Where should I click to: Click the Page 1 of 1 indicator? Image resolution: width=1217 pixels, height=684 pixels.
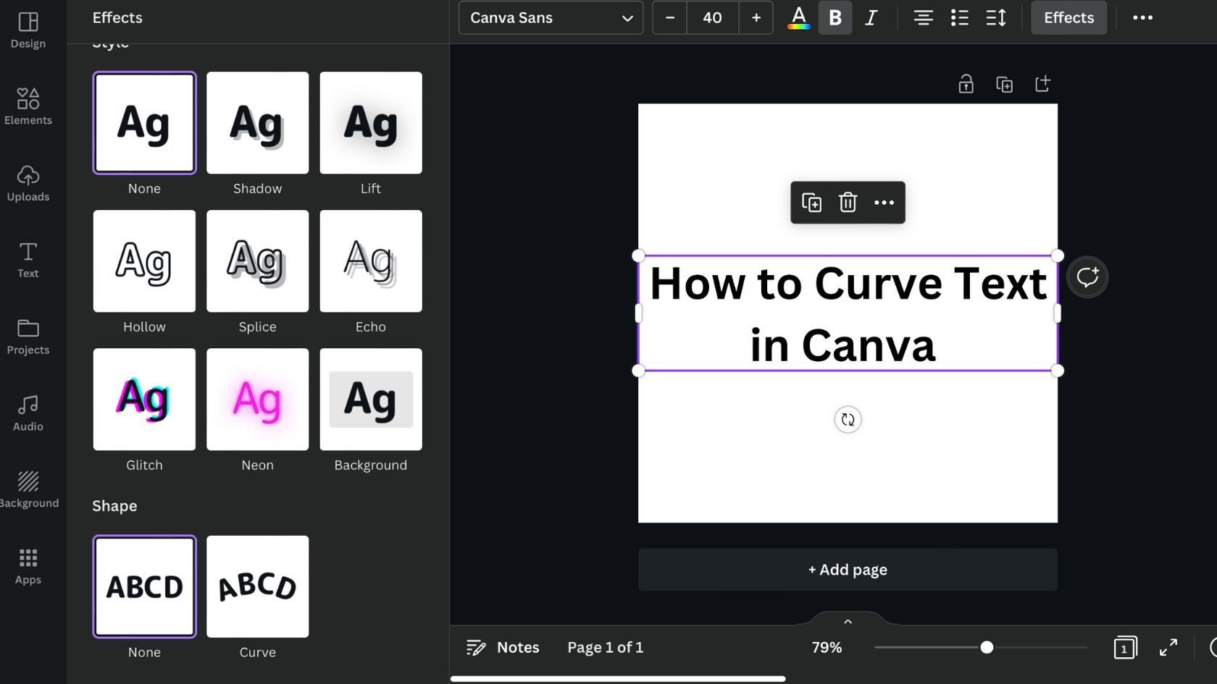[605, 647]
